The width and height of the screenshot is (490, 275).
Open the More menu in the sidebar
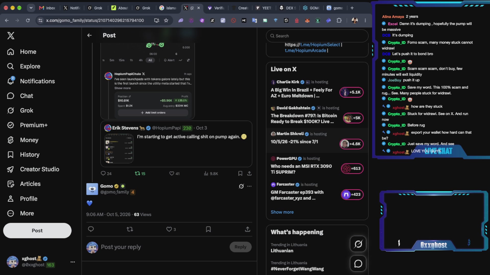point(20,213)
